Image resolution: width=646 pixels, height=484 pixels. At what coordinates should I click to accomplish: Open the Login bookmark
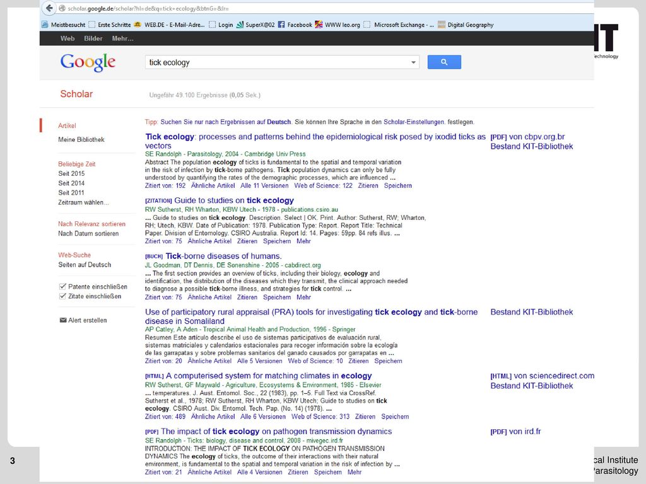pos(221,25)
